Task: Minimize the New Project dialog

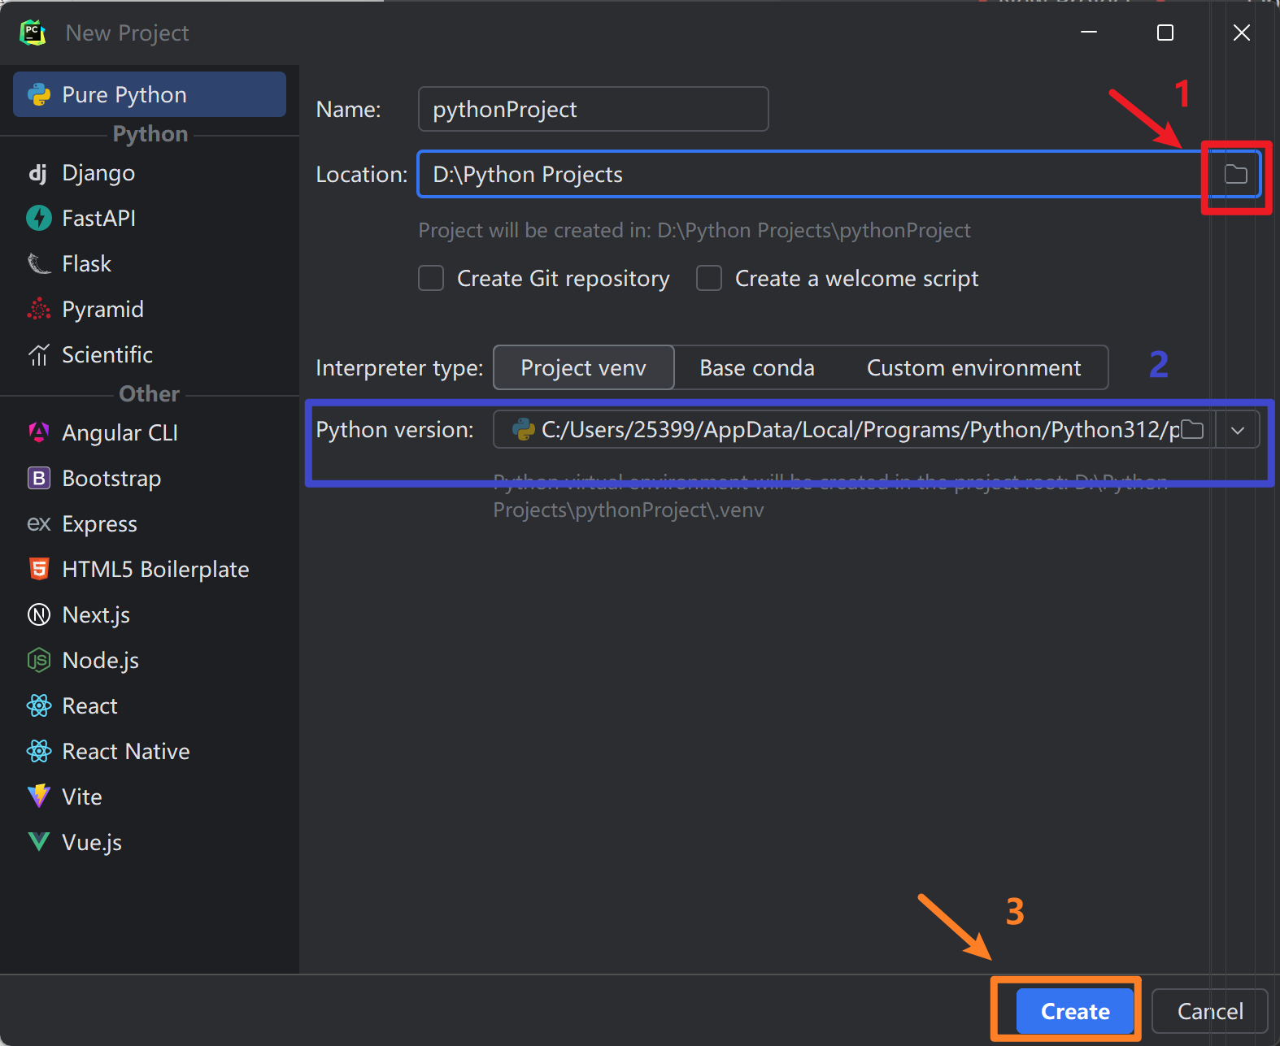Action: 1089,33
